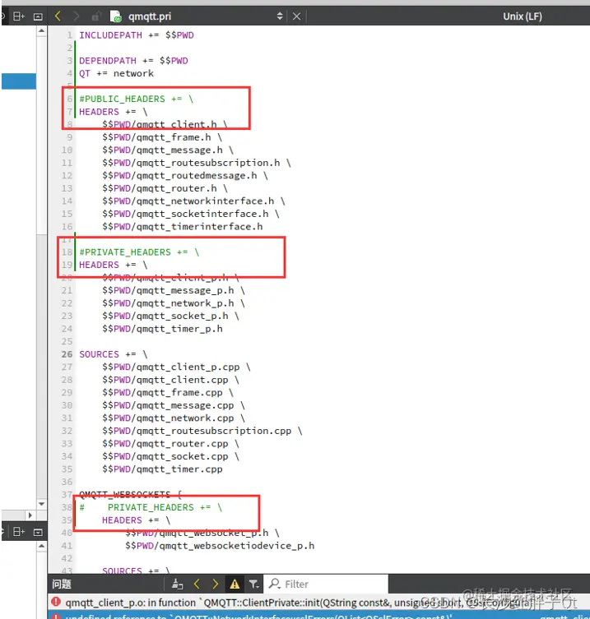
Task: Go to next issue arrow
Action: (x=215, y=584)
